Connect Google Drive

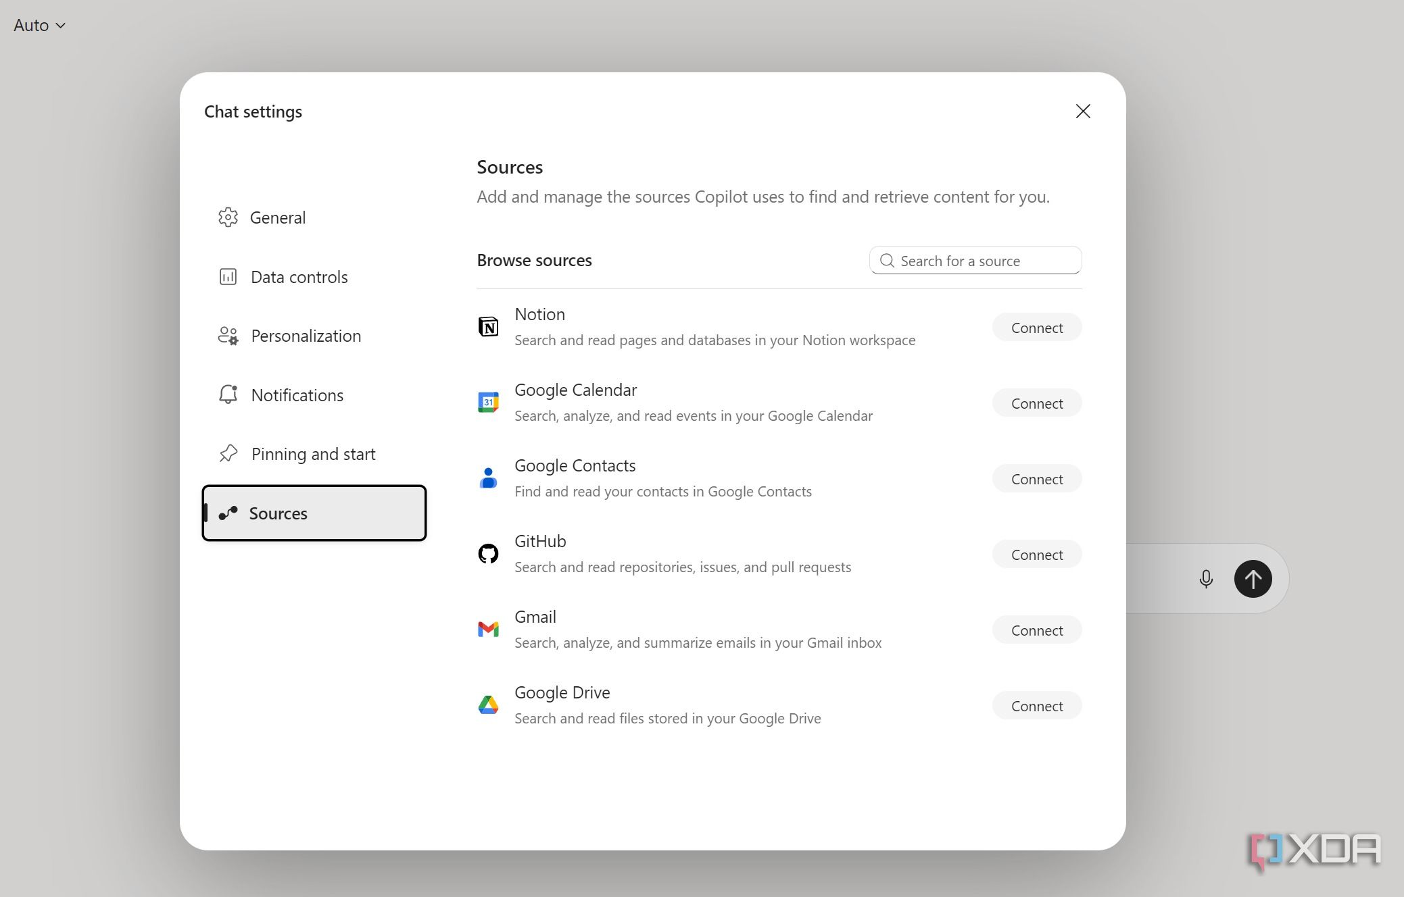tap(1037, 706)
